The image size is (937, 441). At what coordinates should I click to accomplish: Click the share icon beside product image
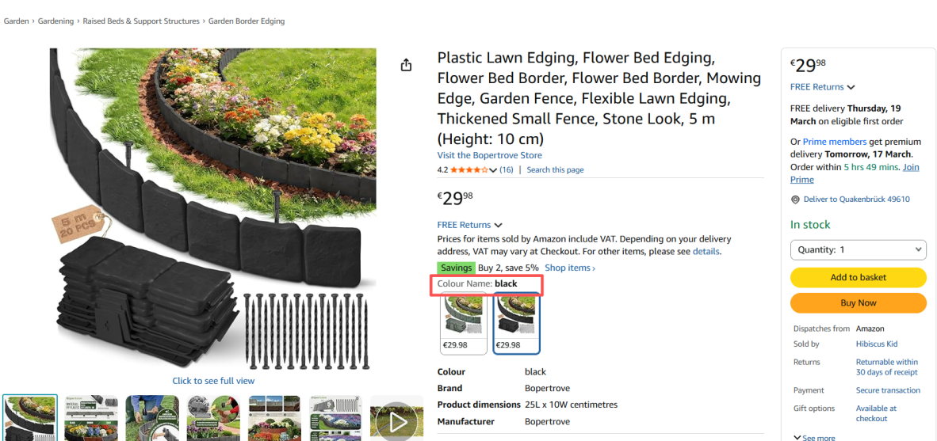click(x=406, y=65)
